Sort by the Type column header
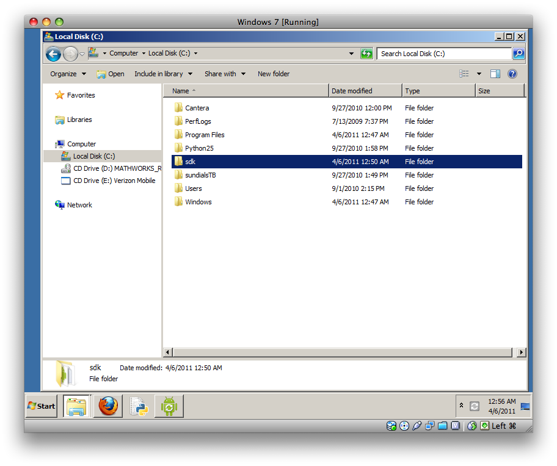Viewport: 557px width, 466px height. 439,91
